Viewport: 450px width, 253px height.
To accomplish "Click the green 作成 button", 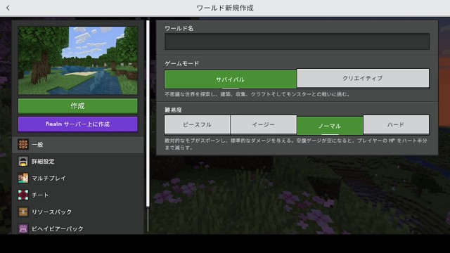I will (78, 106).
